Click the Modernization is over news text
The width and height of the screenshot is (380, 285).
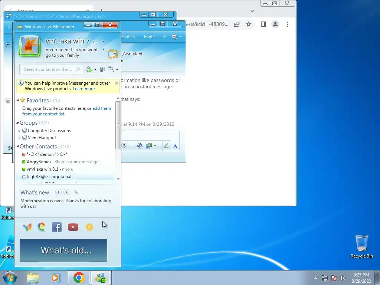pos(66,204)
